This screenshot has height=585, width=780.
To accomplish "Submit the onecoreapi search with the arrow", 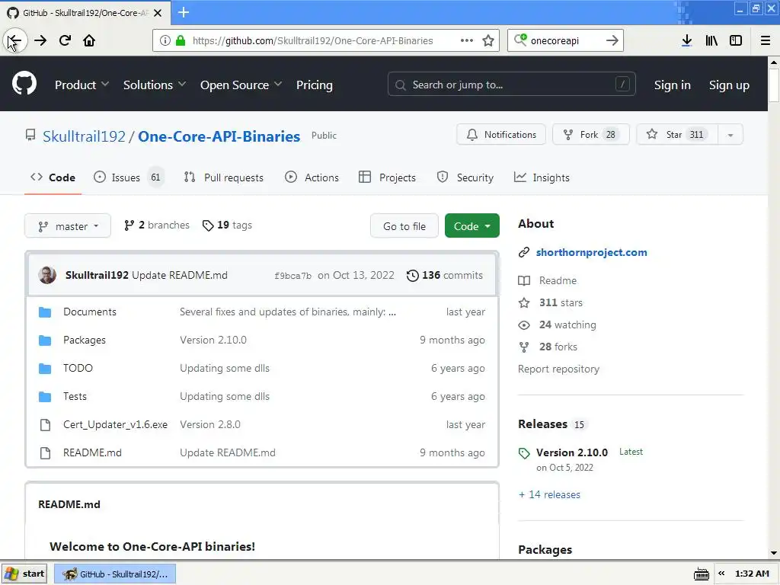I will click(612, 41).
